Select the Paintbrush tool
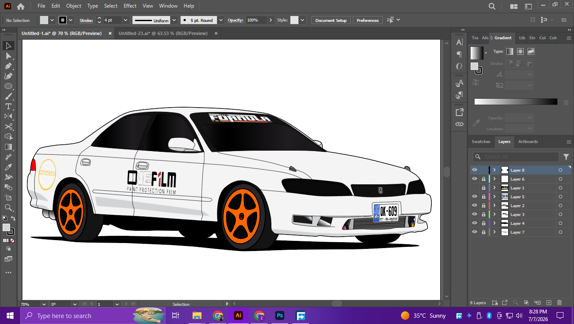Screen dimensions: 574x324 click(x=8, y=96)
